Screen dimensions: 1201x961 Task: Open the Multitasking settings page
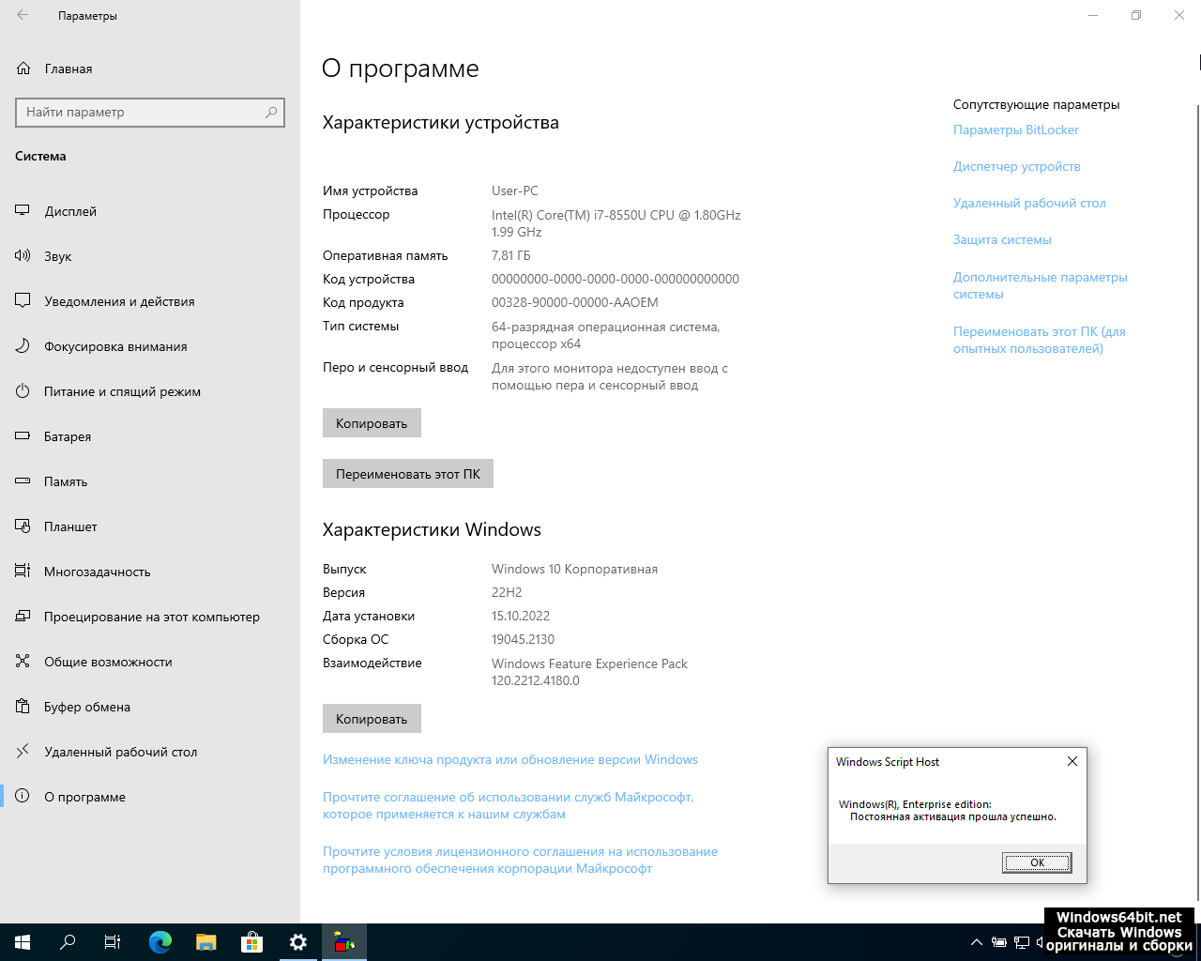click(x=97, y=572)
